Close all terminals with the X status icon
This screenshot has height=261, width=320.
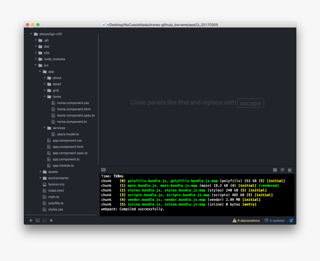(x=51, y=220)
